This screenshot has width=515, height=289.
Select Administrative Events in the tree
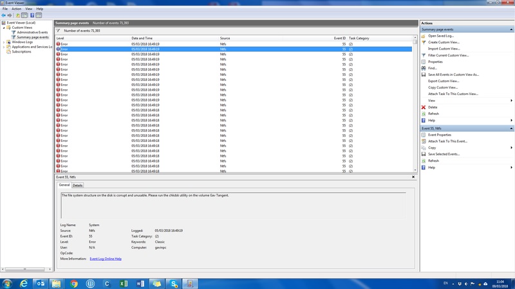pyautogui.click(x=32, y=32)
